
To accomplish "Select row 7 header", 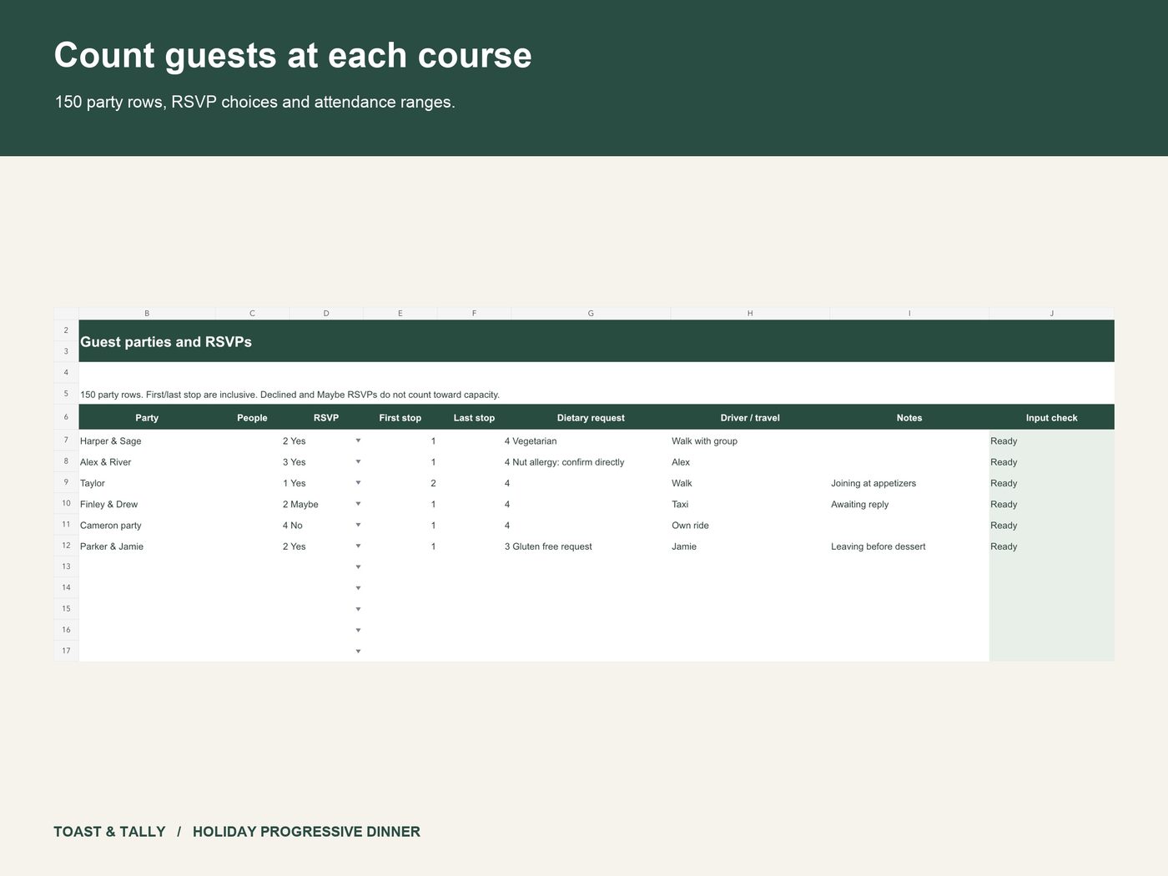I will tap(66, 441).
